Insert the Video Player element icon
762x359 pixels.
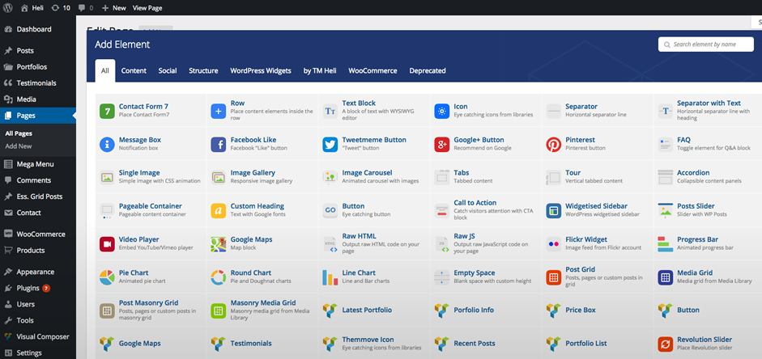coord(106,243)
